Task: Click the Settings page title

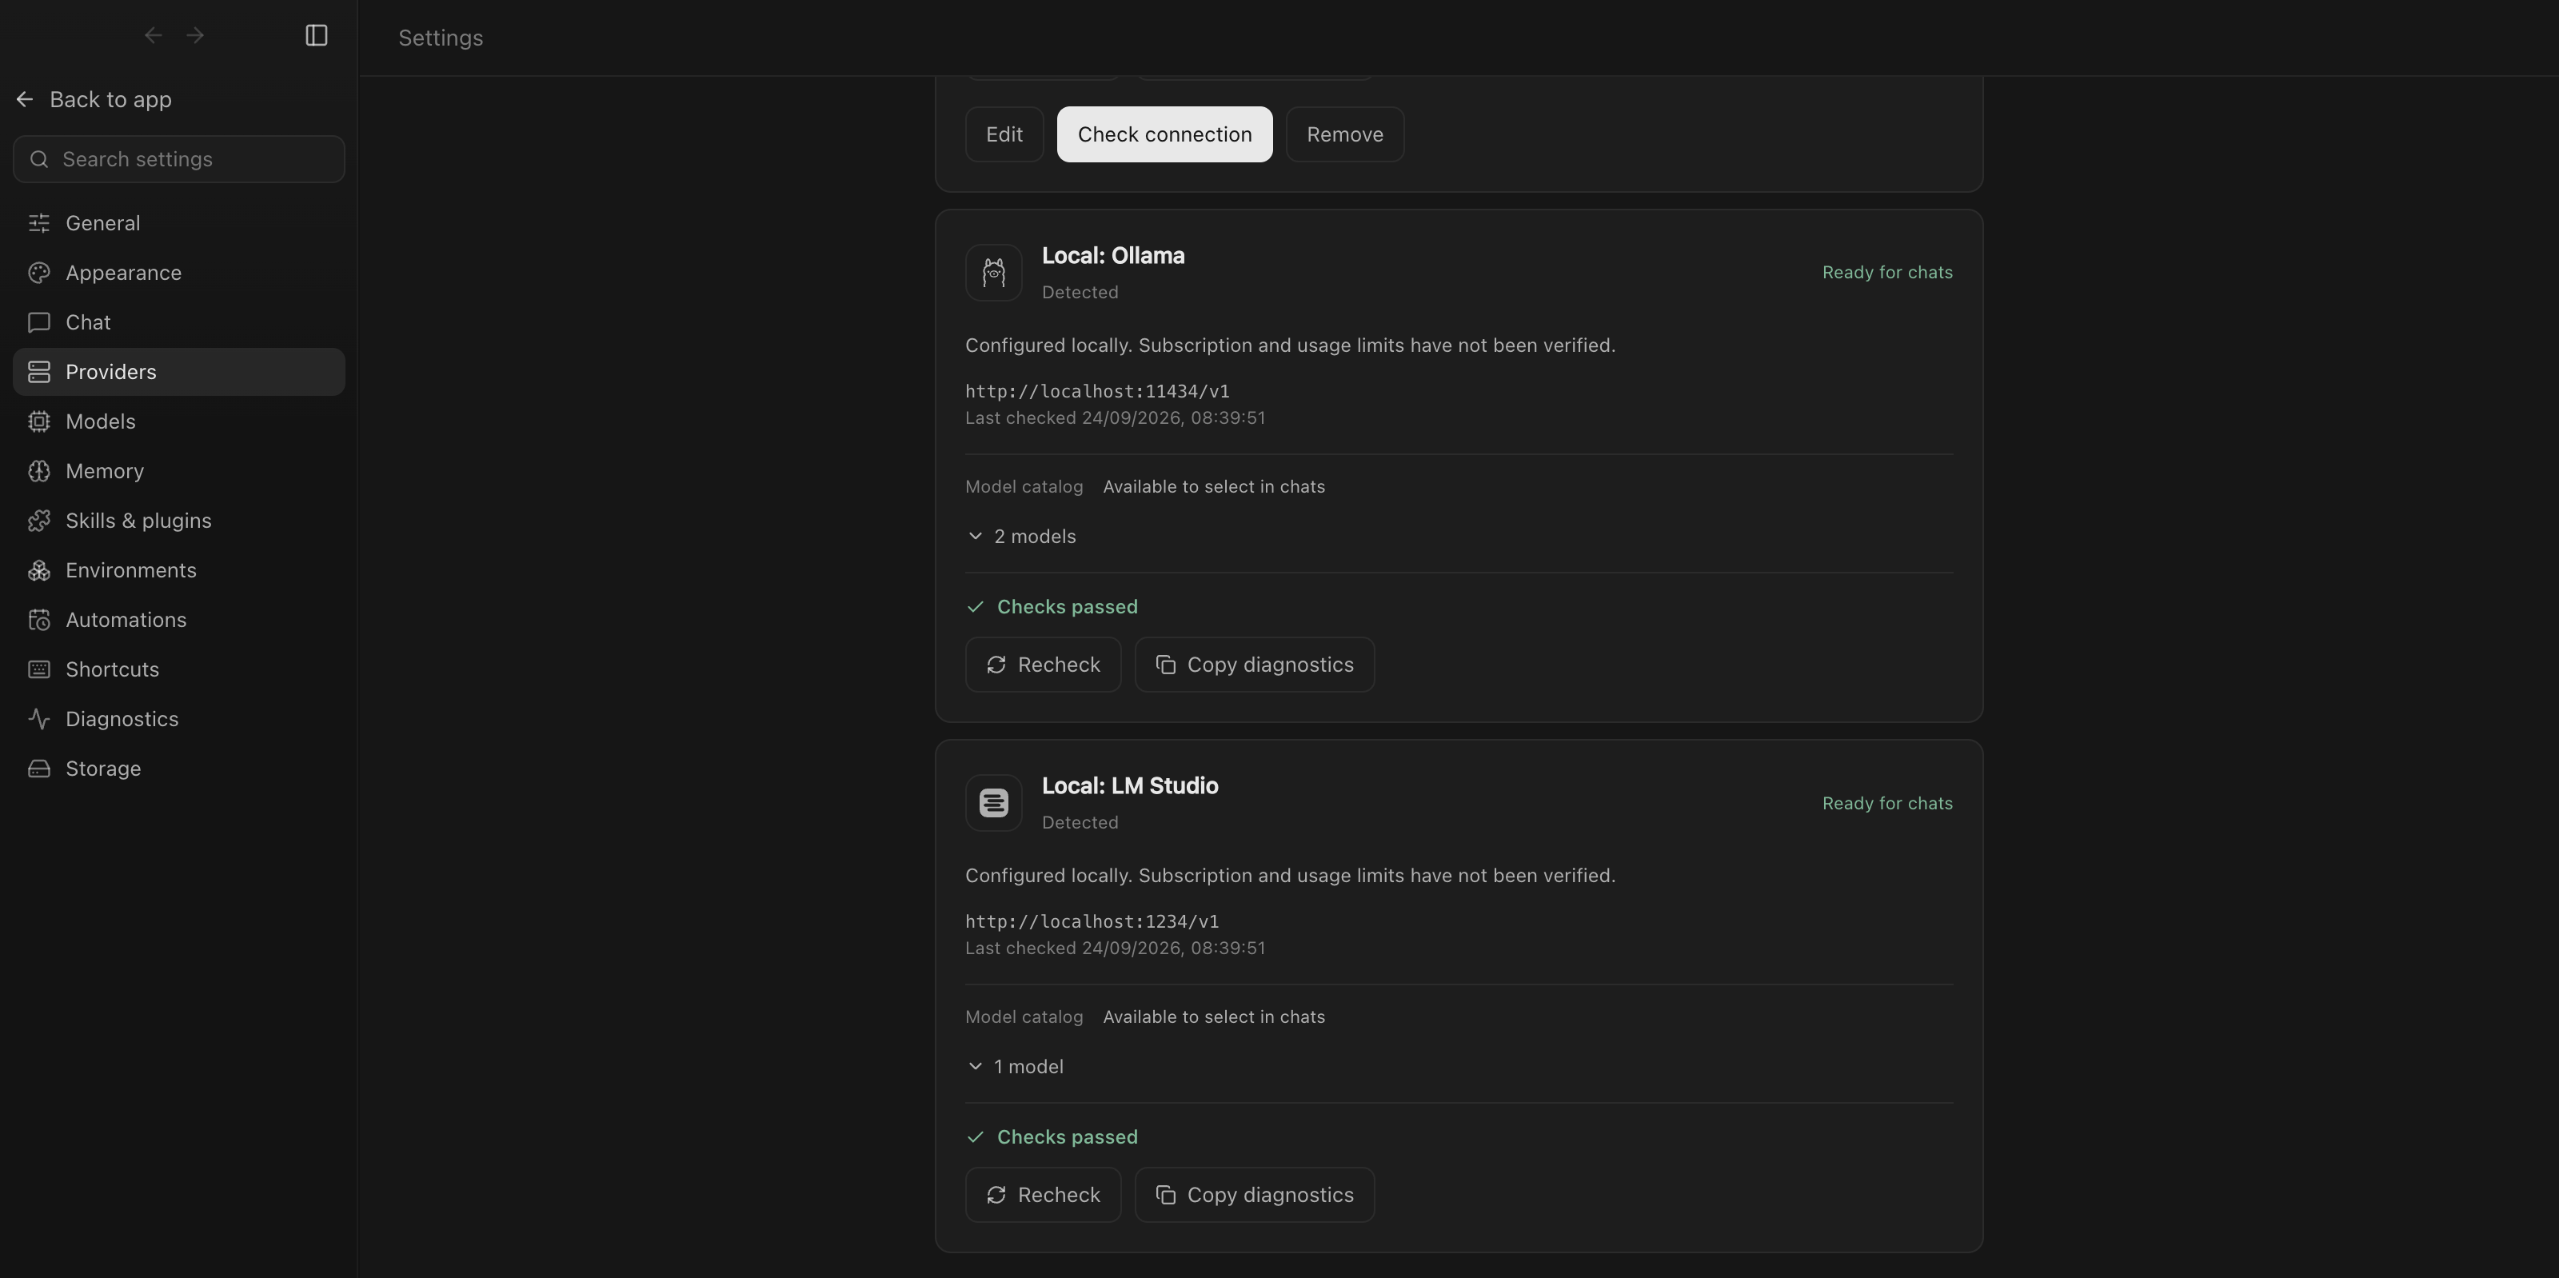Action: pyautogui.click(x=441, y=38)
